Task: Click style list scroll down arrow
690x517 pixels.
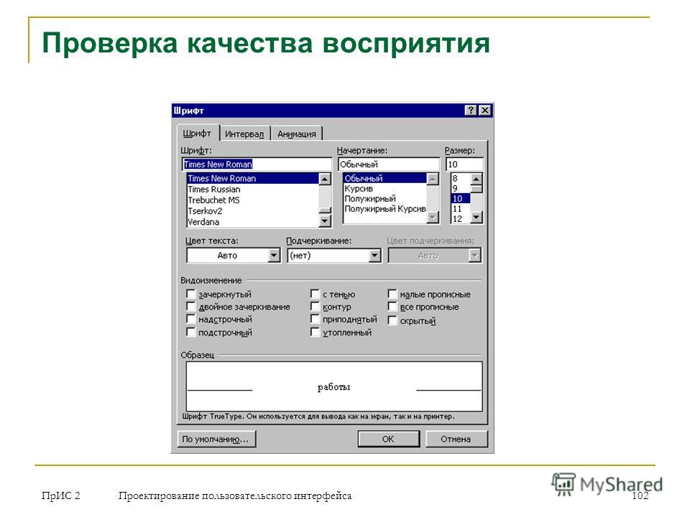Action: click(x=433, y=217)
